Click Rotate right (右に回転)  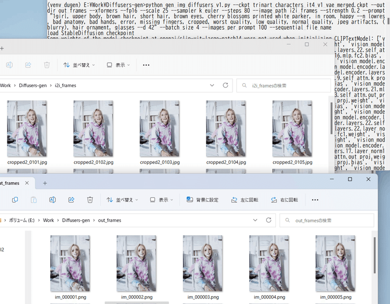285,200
